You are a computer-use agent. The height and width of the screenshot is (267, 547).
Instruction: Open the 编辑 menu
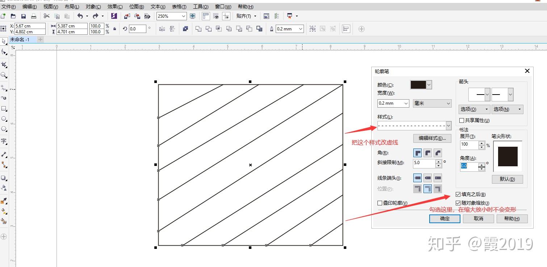[30, 7]
